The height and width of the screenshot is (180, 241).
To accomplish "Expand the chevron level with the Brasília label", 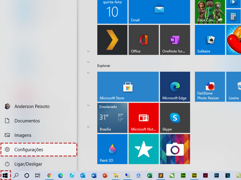I will (x=88, y=127).
